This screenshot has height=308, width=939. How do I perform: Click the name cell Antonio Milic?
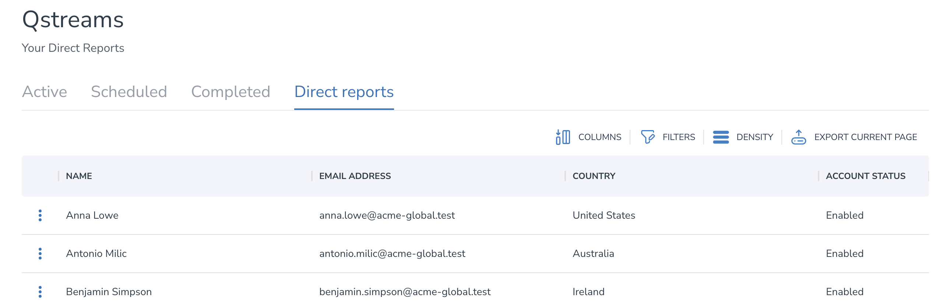(x=96, y=254)
